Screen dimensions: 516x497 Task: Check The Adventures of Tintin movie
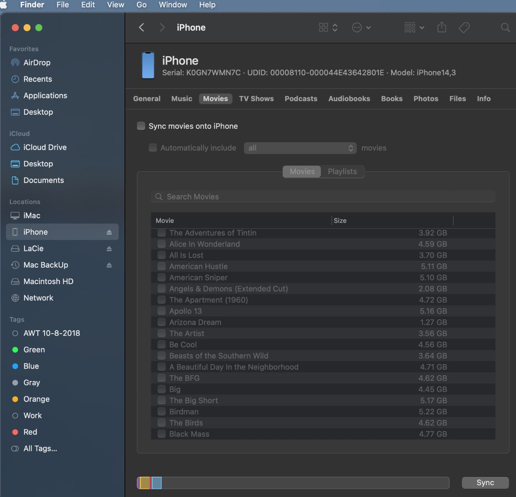[161, 233]
